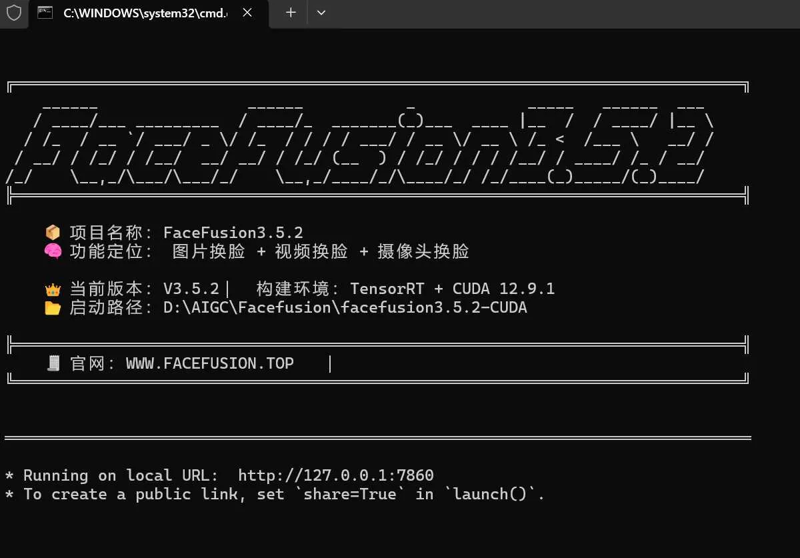
Task: Click the TensorRT + CUDA 12.9.1 text
Action: [x=452, y=289]
